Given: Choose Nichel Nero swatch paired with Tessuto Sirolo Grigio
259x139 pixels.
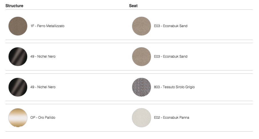Looking at the screenshot, I should coord(18,87).
